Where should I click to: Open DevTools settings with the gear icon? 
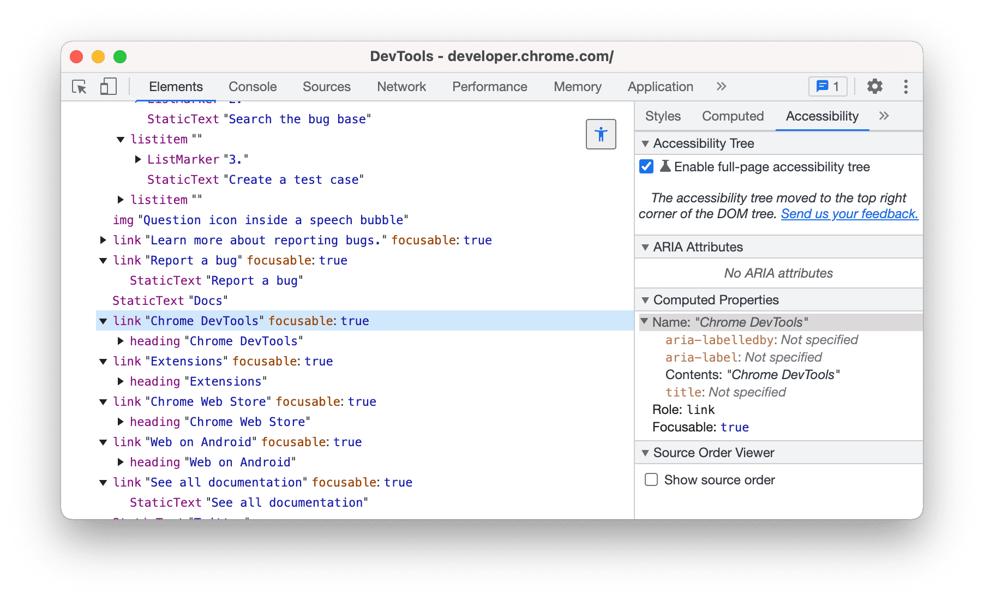(x=874, y=86)
